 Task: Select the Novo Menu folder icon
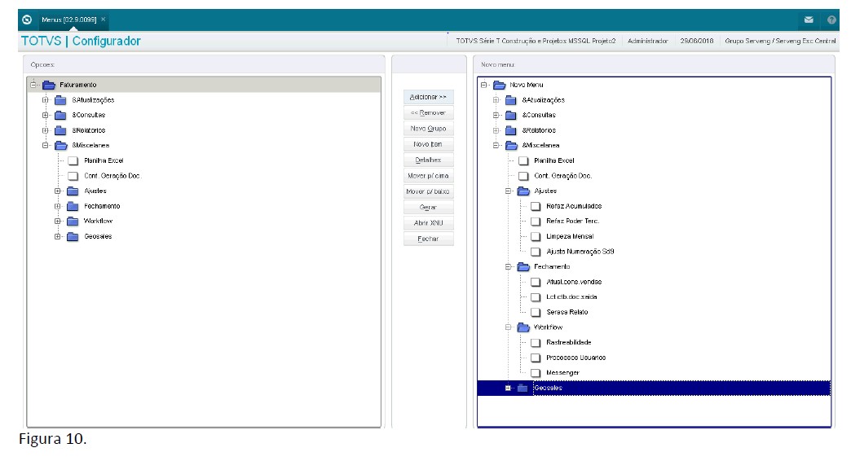tap(500, 85)
